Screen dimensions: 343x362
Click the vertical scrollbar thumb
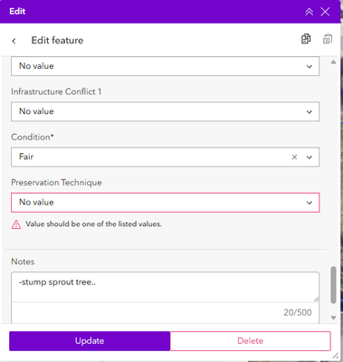(333, 285)
